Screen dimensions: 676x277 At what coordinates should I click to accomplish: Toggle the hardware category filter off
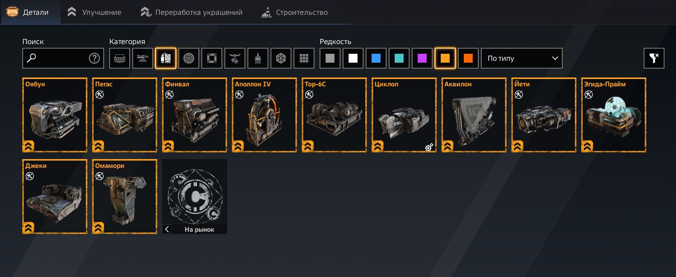166,58
